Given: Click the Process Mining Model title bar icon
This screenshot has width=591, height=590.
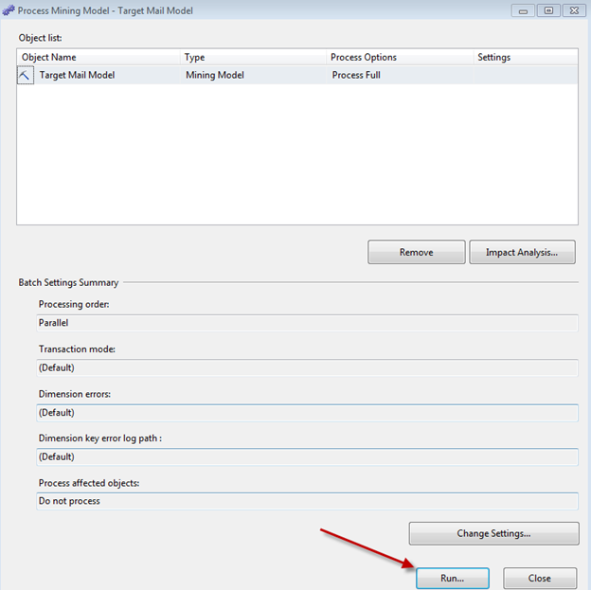Looking at the screenshot, I should coord(9,10).
